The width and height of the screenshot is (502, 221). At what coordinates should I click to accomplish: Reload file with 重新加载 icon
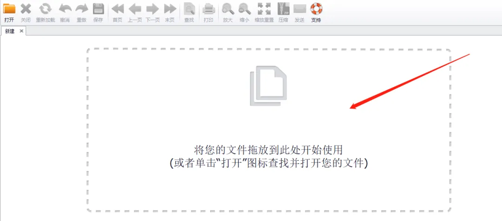(x=46, y=9)
